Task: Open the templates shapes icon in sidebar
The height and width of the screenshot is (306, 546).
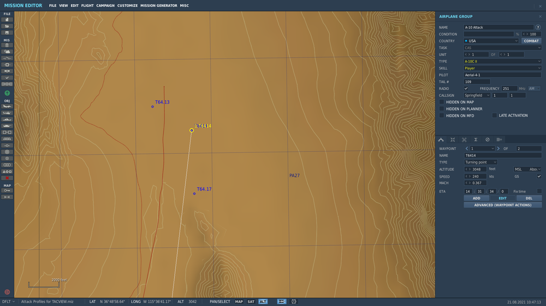Action: [x=7, y=172]
